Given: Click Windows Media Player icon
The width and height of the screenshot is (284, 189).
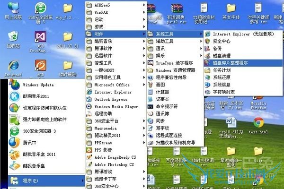Looking at the screenshot, I should 89,106.
